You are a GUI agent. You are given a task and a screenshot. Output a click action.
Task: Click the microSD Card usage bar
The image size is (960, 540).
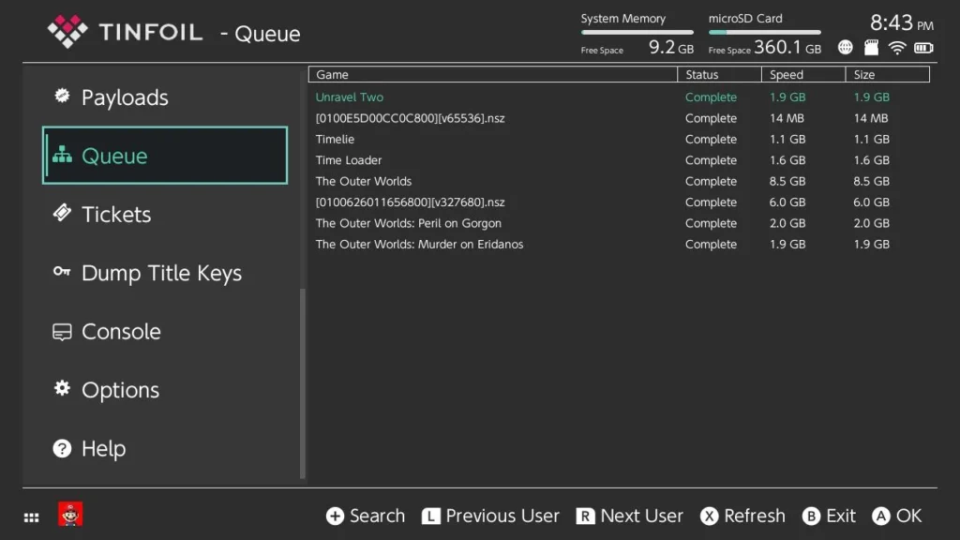pyautogui.click(x=764, y=33)
